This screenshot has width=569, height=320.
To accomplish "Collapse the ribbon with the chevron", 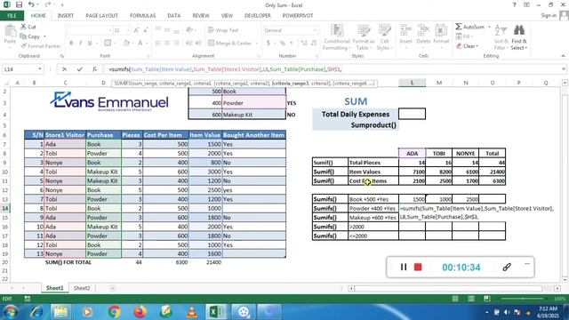I will coord(563,56).
